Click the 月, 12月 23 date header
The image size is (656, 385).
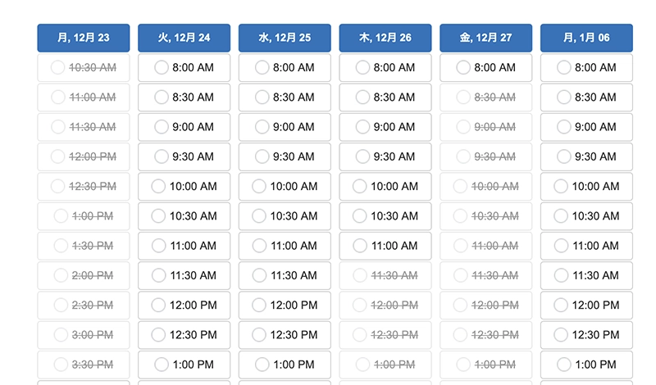[x=84, y=38]
